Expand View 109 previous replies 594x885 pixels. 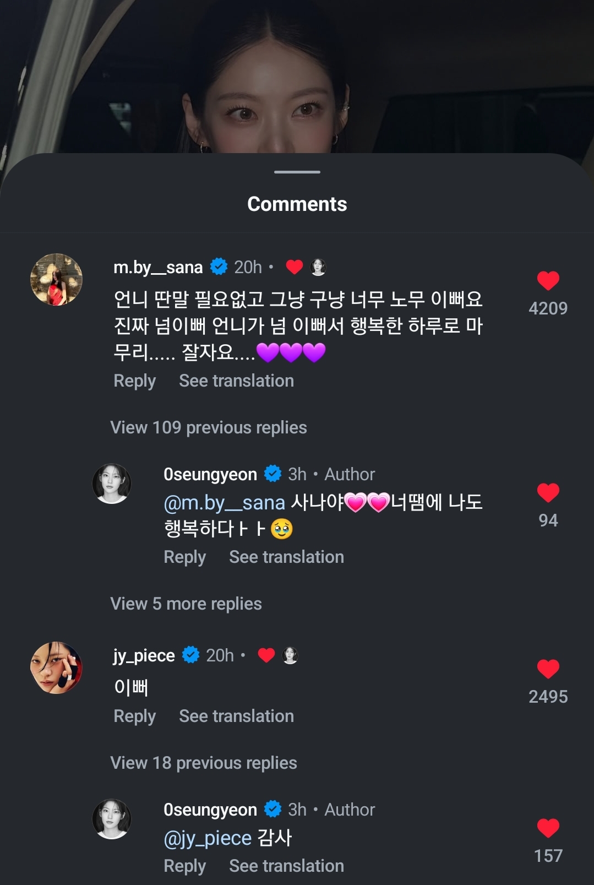209,427
